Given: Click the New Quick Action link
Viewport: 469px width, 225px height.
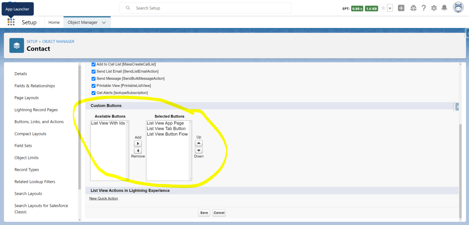Looking at the screenshot, I should (x=104, y=198).
